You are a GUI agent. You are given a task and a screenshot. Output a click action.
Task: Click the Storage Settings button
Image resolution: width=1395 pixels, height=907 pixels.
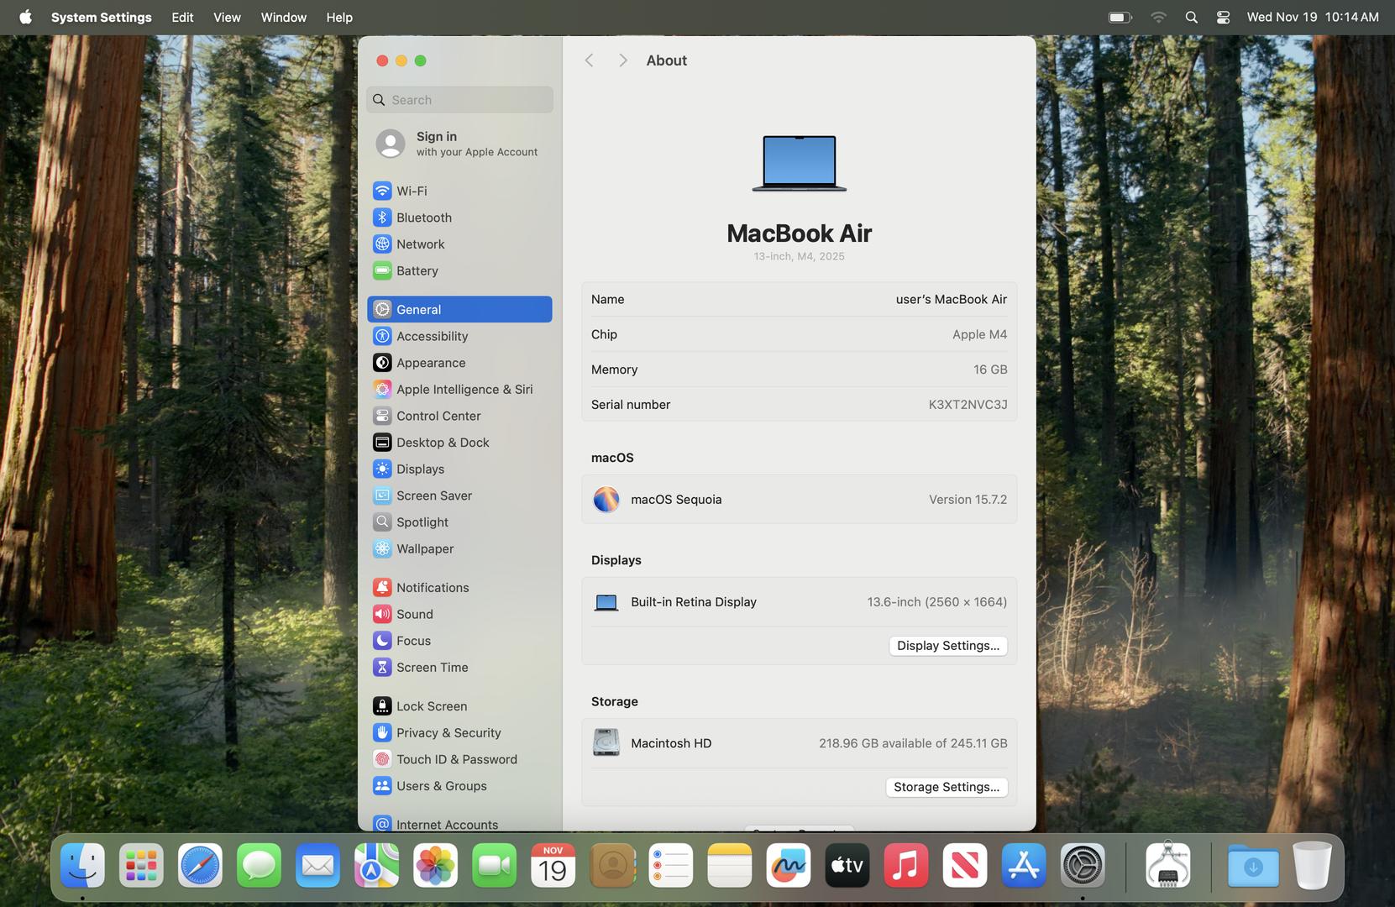click(946, 787)
